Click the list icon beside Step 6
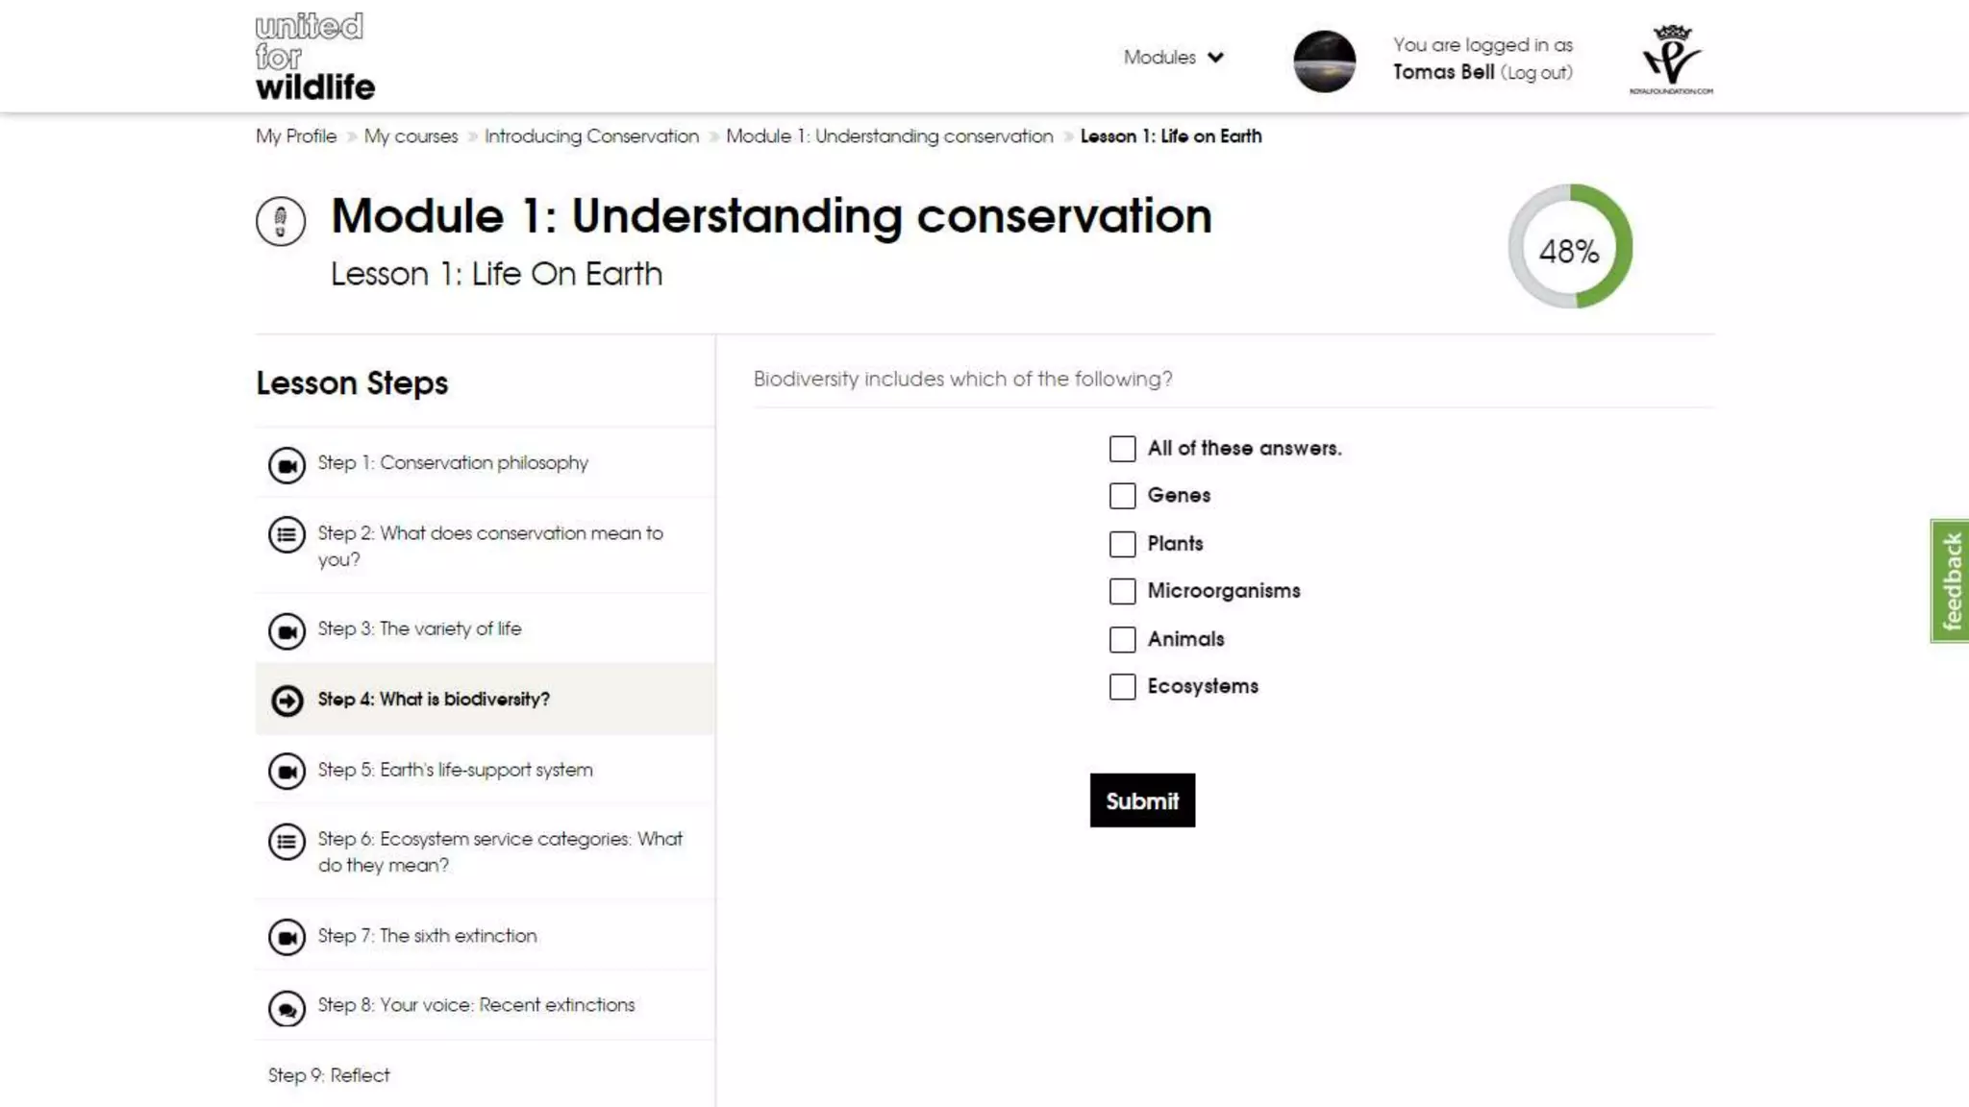 pos(287,842)
